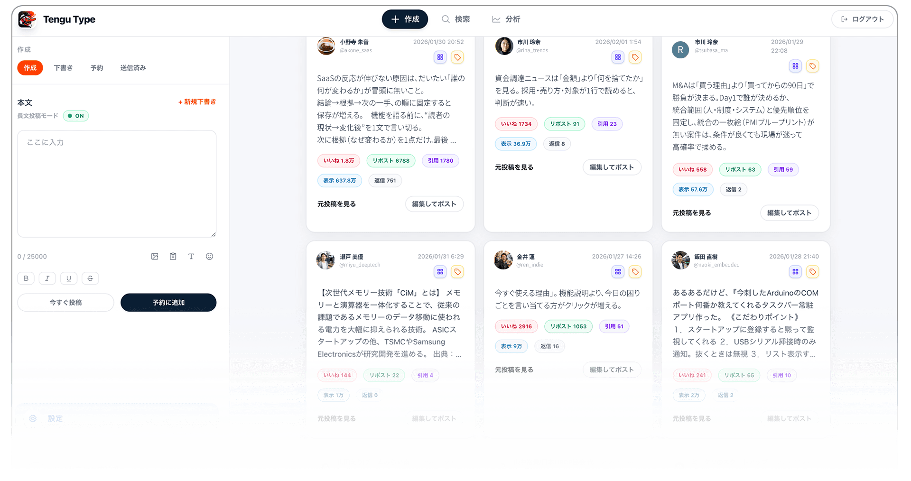
Task: Click the tag icon on 市川玲奈's post
Action: point(635,57)
